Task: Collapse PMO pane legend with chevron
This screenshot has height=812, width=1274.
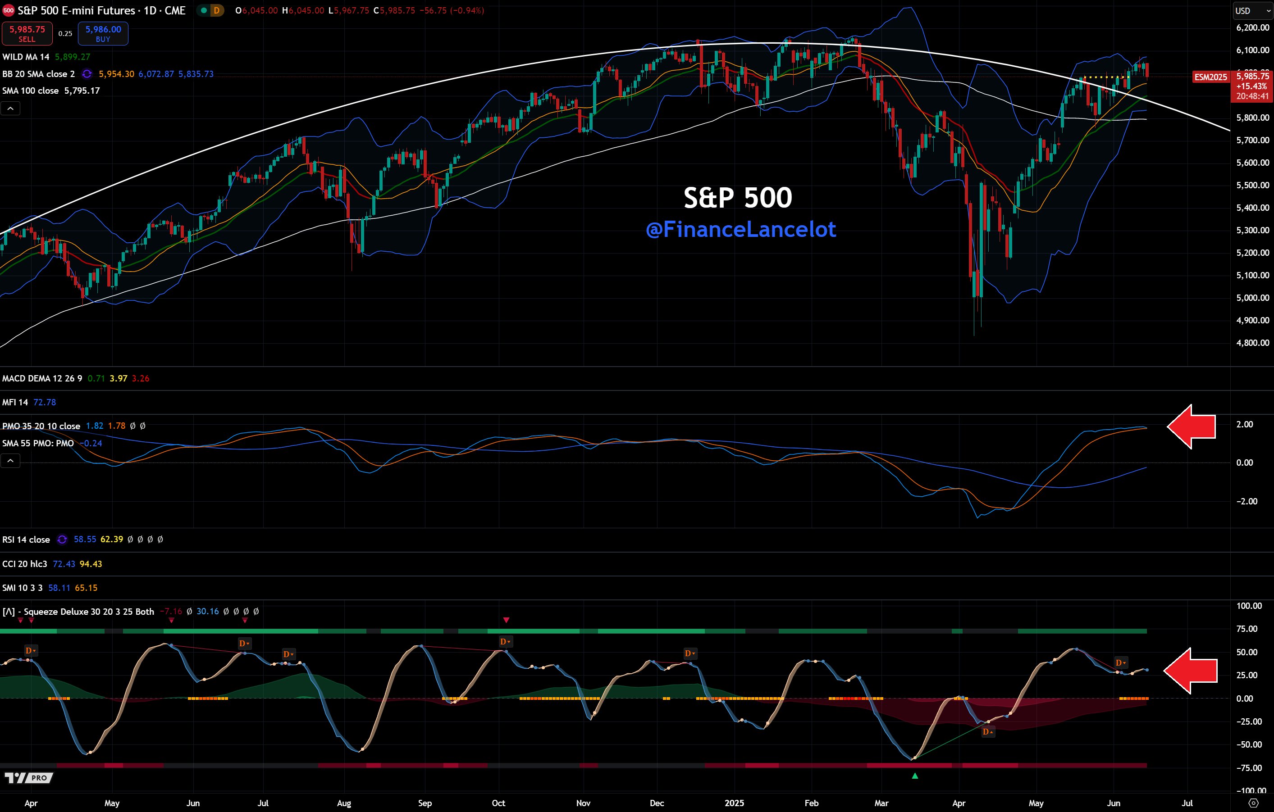Action: [10, 461]
